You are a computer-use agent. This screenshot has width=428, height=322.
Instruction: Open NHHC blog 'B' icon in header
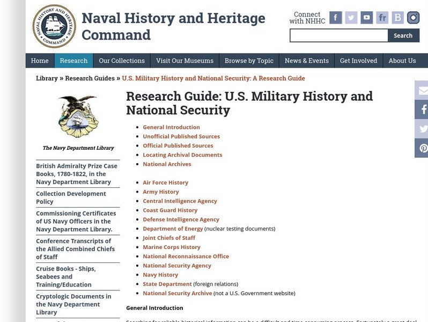point(398,18)
